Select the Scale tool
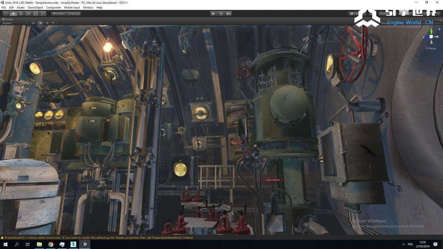This screenshot has width=443, height=249. 28,13
